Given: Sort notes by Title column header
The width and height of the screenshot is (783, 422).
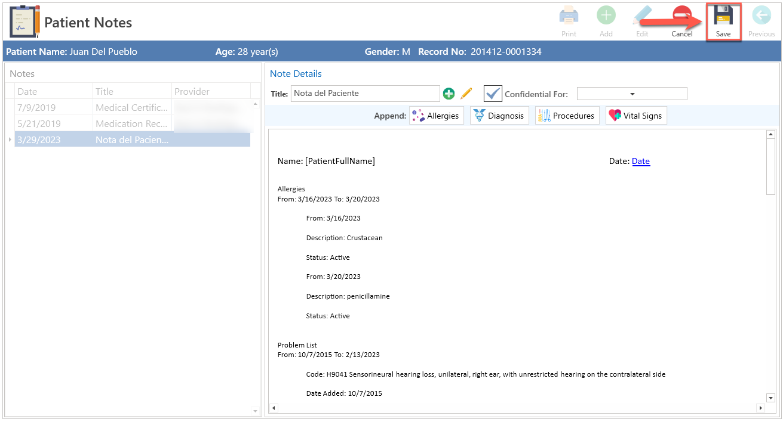Looking at the screenshot, I should pos(132,91).
